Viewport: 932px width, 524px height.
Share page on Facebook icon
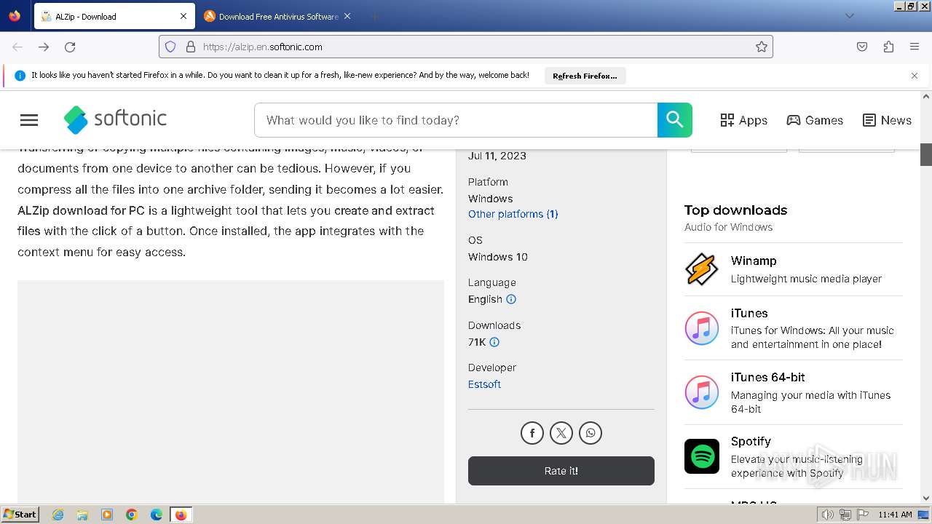532,433
